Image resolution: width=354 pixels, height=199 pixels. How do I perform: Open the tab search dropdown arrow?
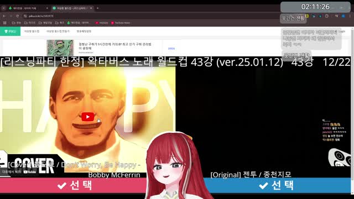tap(4, 8)
